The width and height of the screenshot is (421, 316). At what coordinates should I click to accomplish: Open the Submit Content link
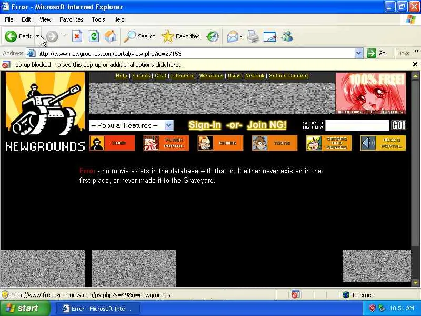[x=288, y=76]
